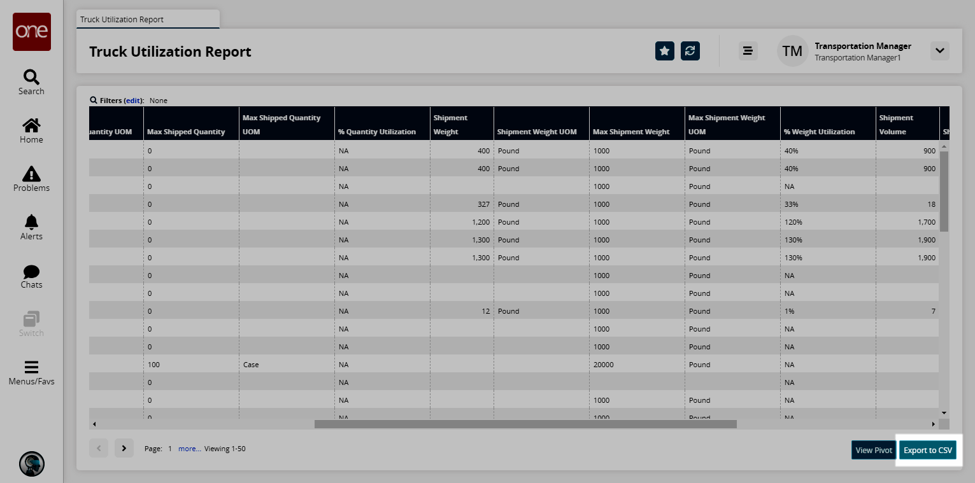Click the Shipment Volume column header
The image size is (975, 483).
click(x=907, y=123)
